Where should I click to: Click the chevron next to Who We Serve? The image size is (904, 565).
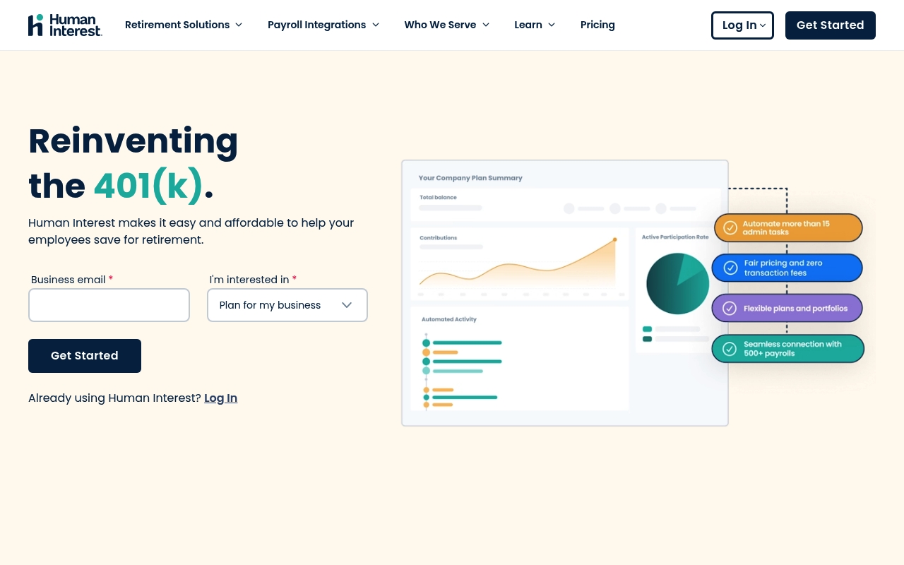(486, 25)
